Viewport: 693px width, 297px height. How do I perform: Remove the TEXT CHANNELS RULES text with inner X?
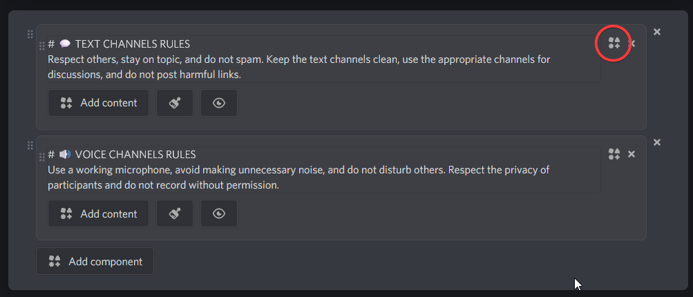pos(632,44)
